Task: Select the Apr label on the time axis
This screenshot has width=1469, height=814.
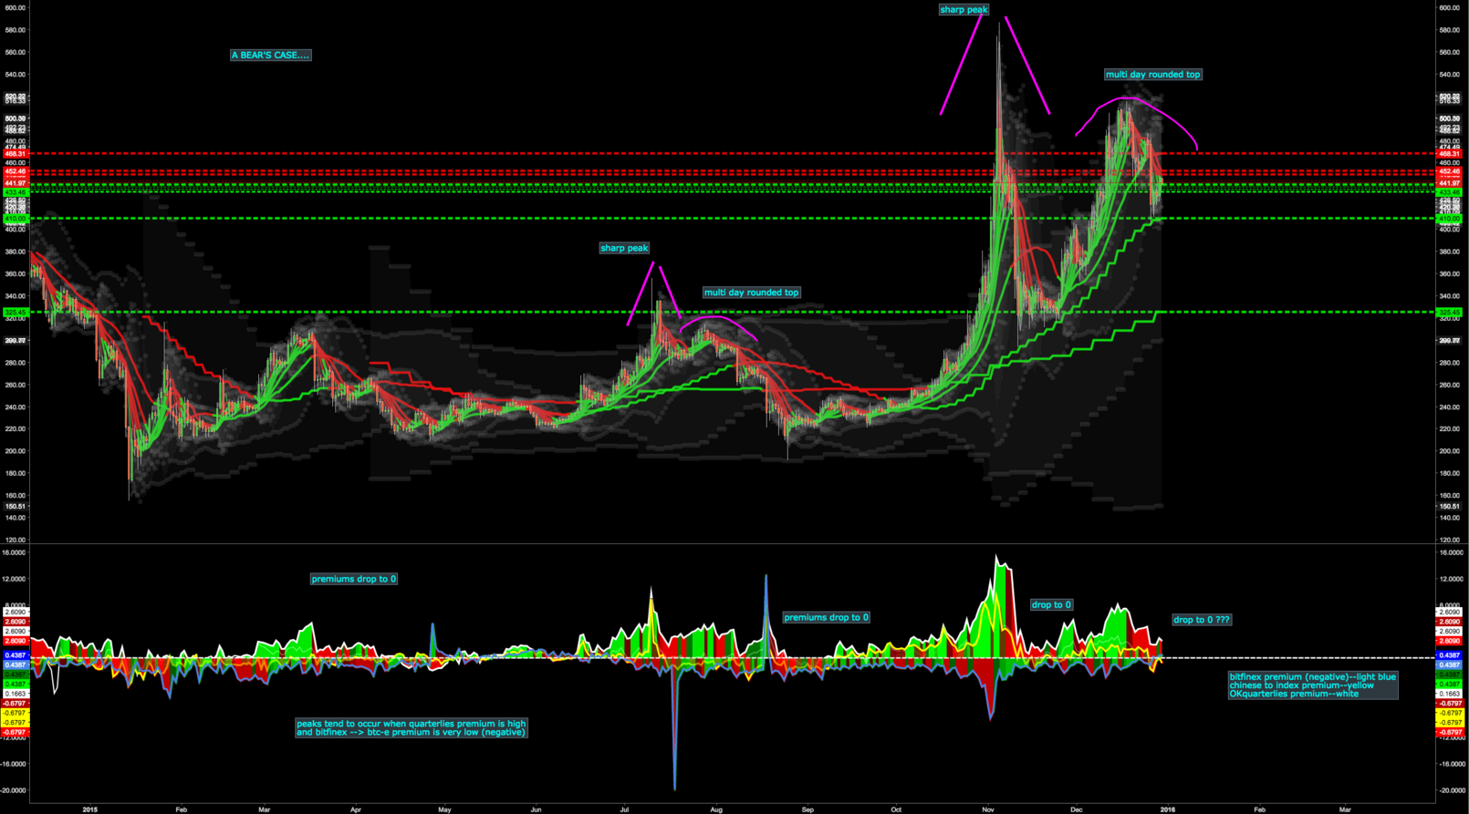Action: tap(356, 809)
